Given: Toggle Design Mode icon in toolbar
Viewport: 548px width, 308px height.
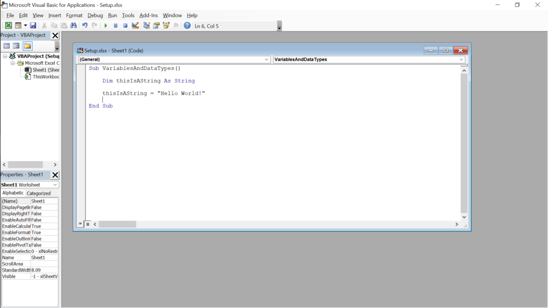Looking at the screenshot, I should pyautogui.click(x=135, y=26).
